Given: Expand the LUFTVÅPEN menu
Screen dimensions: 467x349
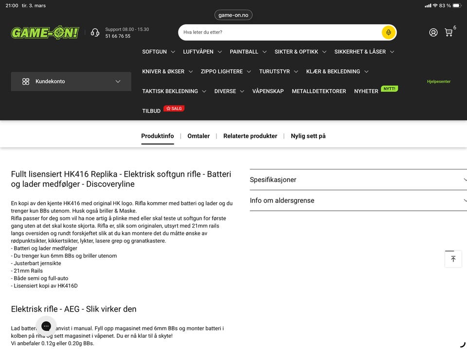Looking at the screenshot, I should click(202, 52).
